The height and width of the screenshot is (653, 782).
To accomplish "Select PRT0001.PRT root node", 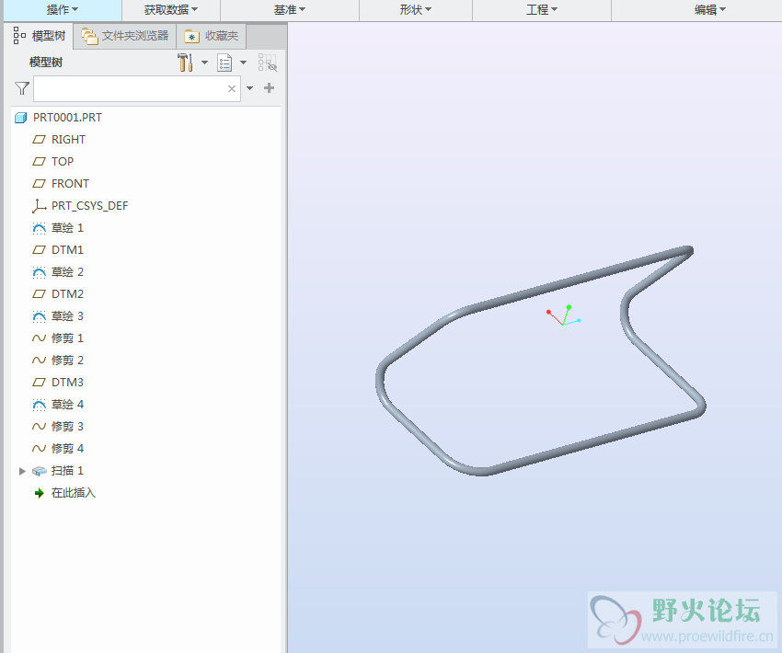I will click(67, 118).
